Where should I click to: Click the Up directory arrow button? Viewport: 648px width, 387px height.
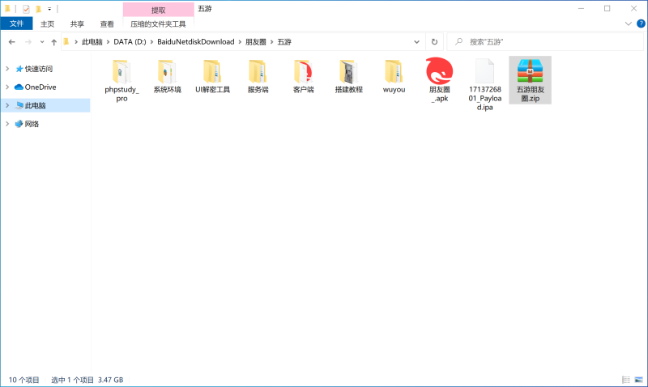(53, 41)
